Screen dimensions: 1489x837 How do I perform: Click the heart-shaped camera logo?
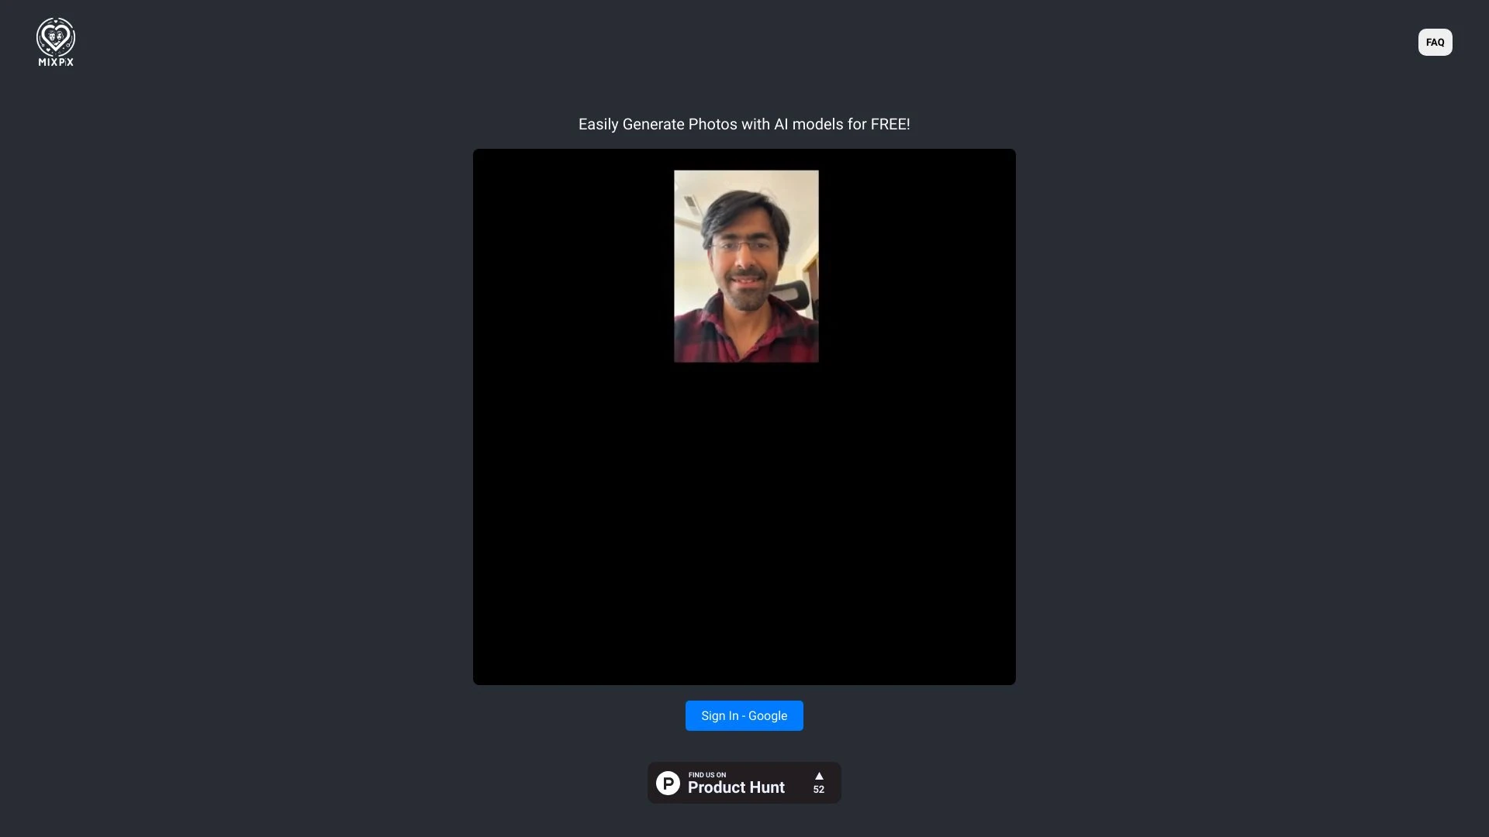55,36
